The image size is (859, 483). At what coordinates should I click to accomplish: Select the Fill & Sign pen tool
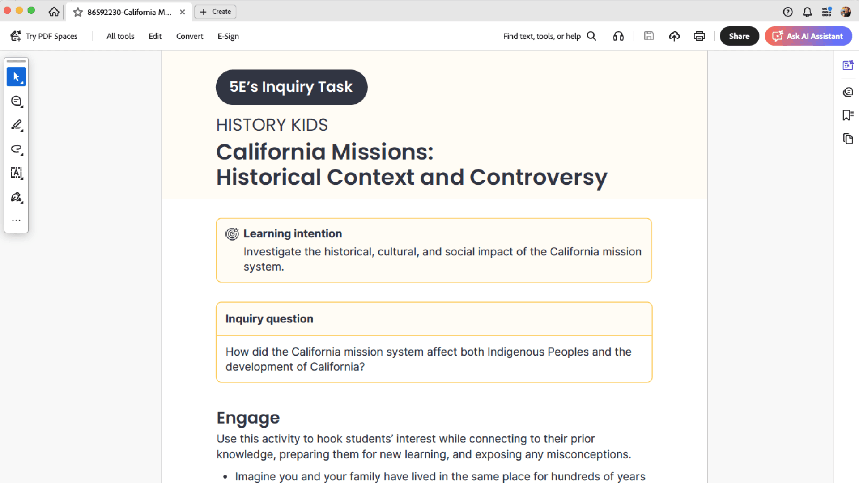16,197
